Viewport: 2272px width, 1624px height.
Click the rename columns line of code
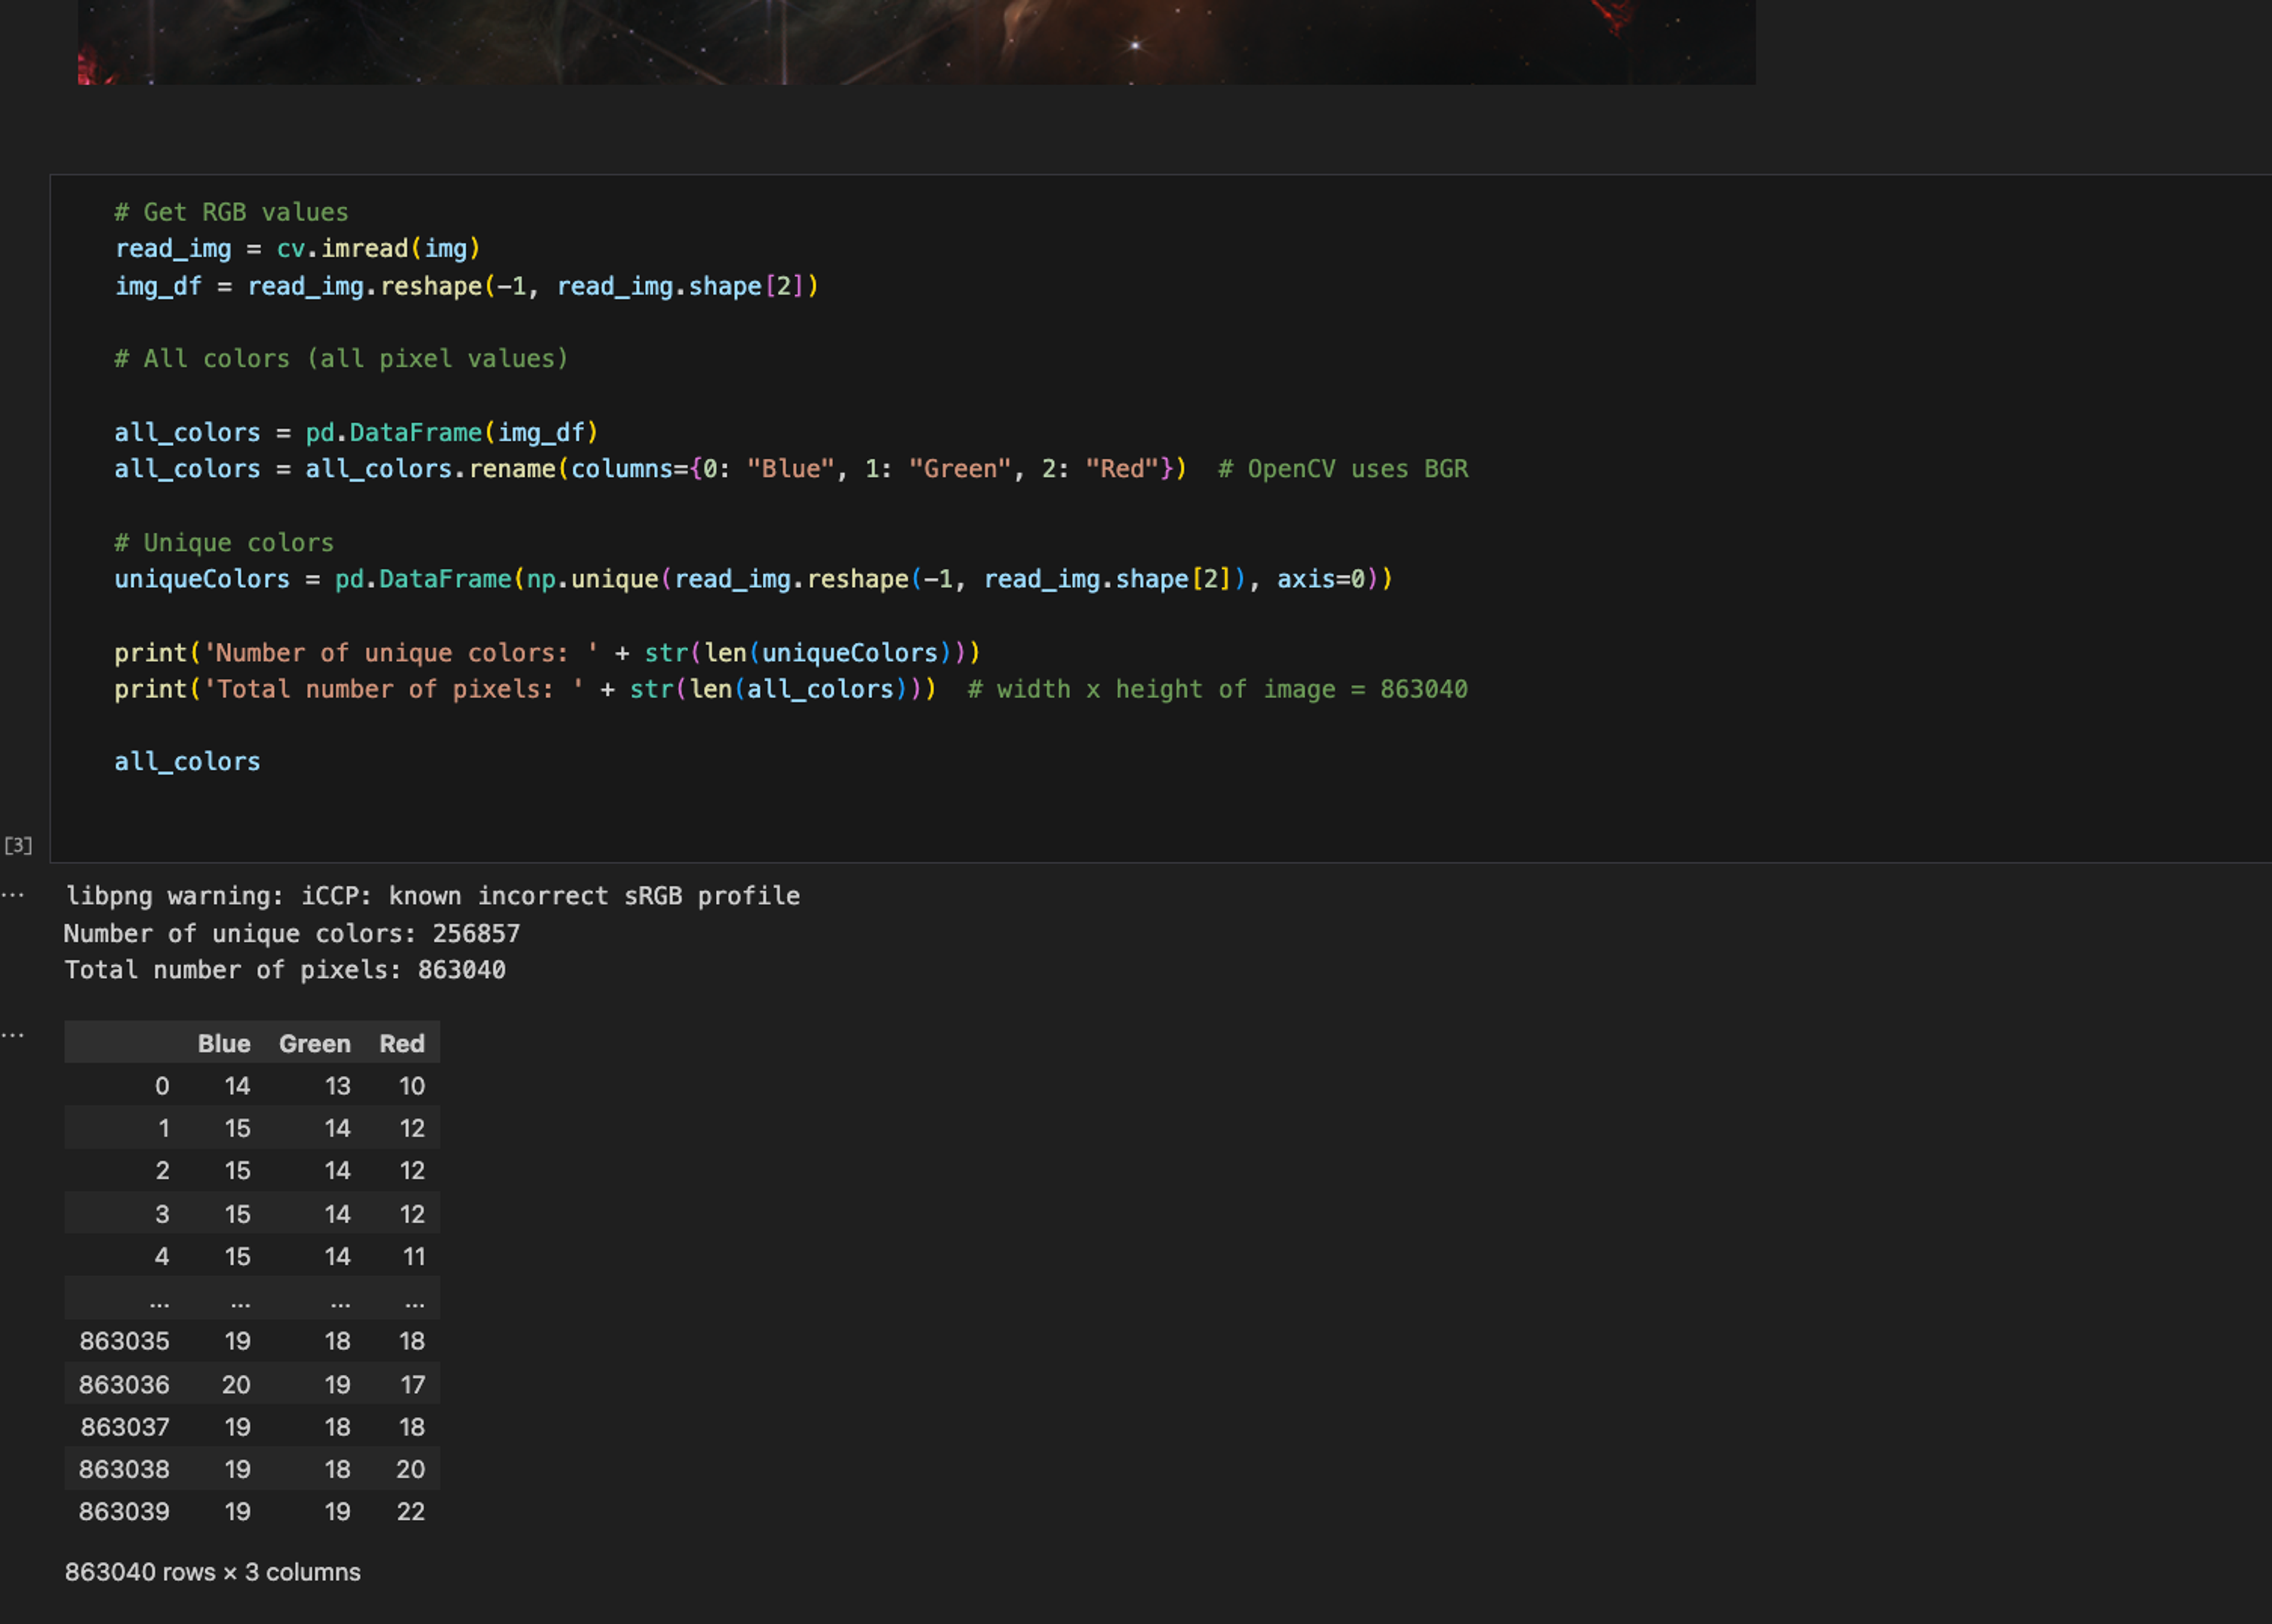(650, 469)
